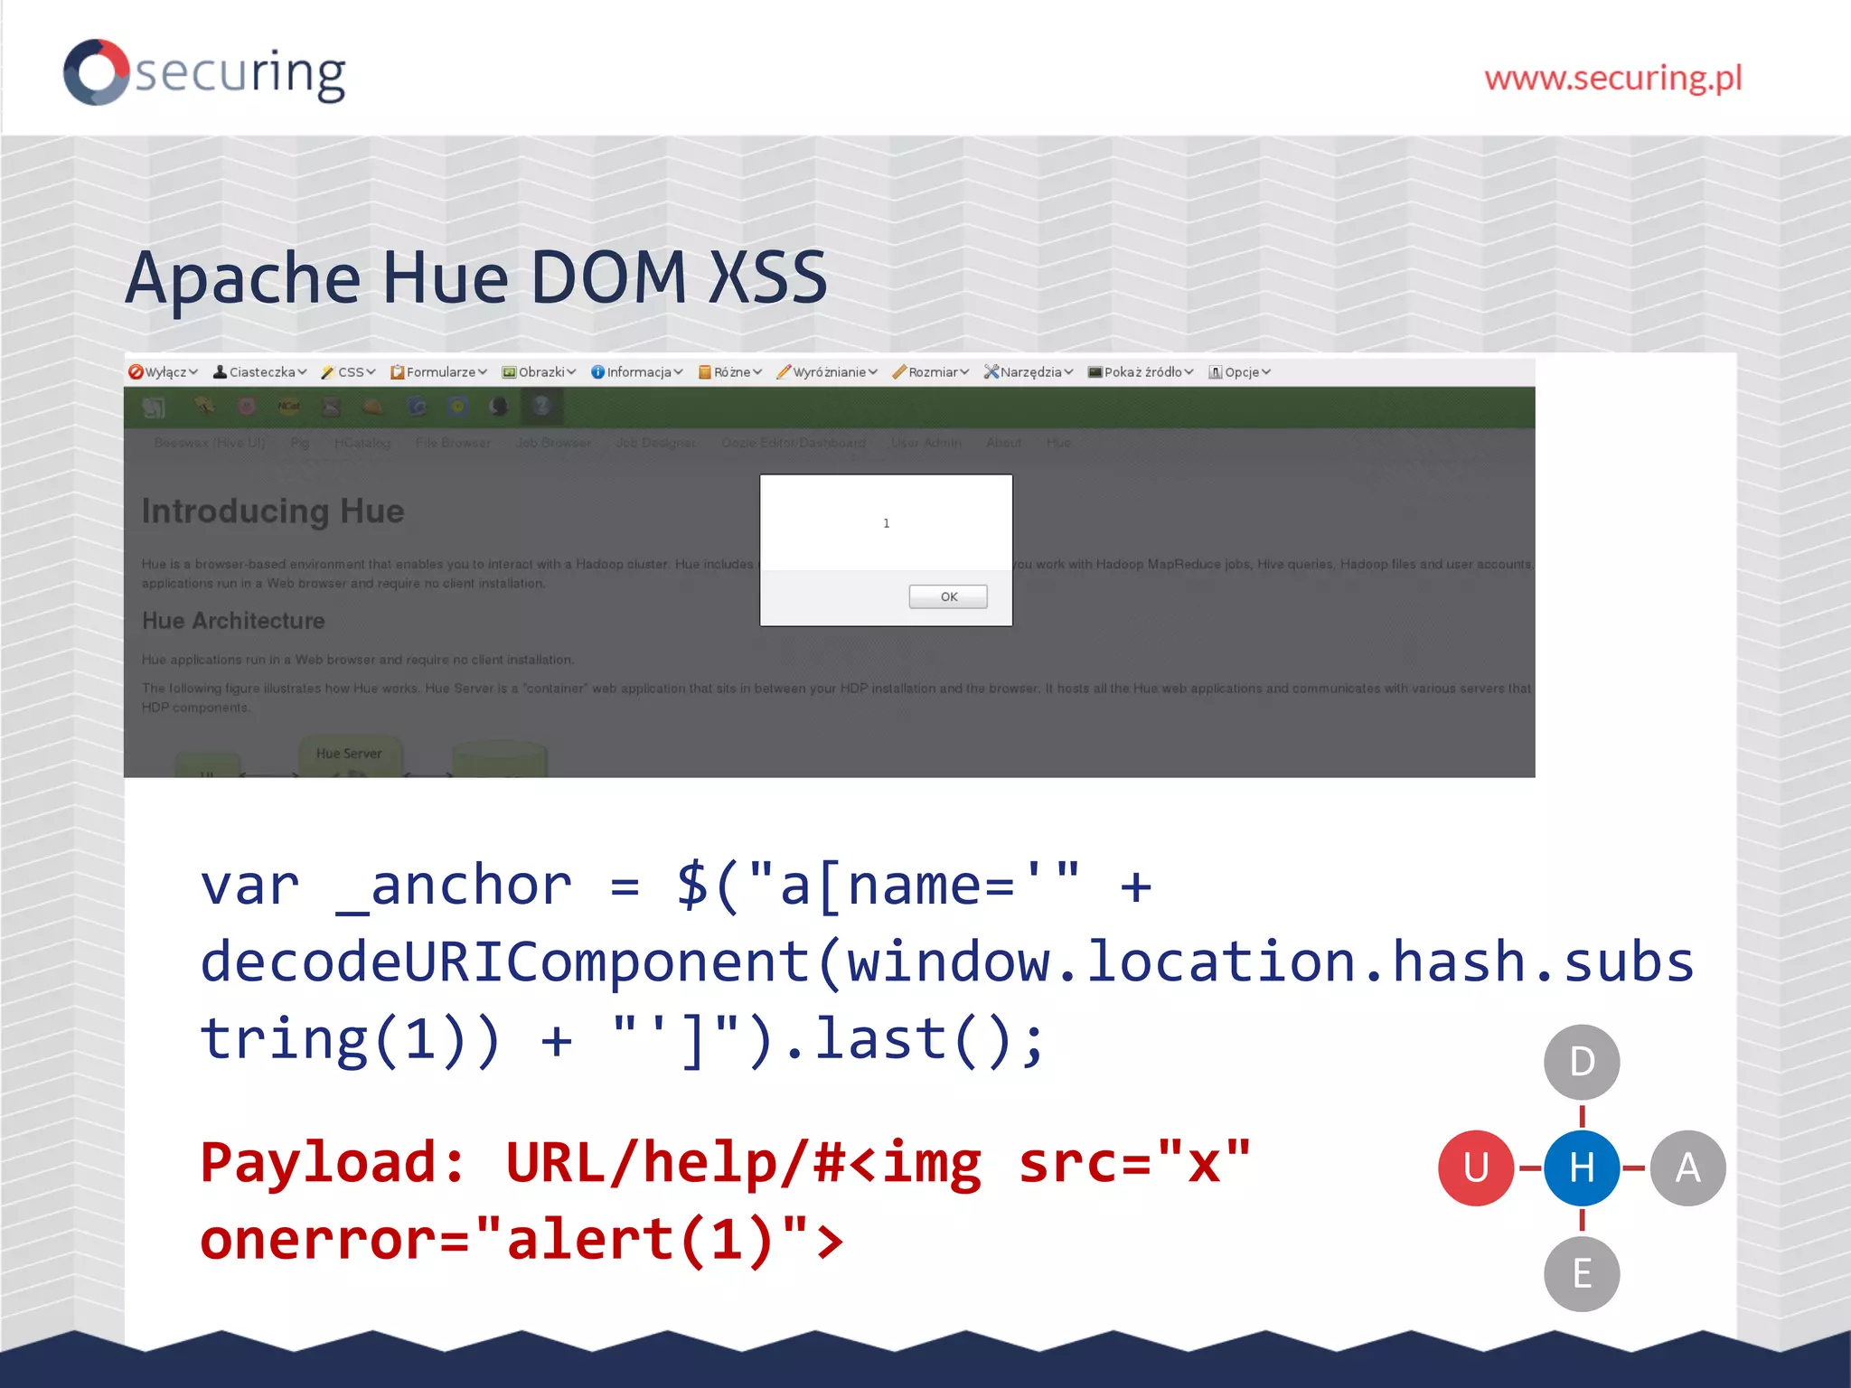Click the Hue Server diagram box
The width and height of the screenshot is (1851, 1388).
coord(350,755)
